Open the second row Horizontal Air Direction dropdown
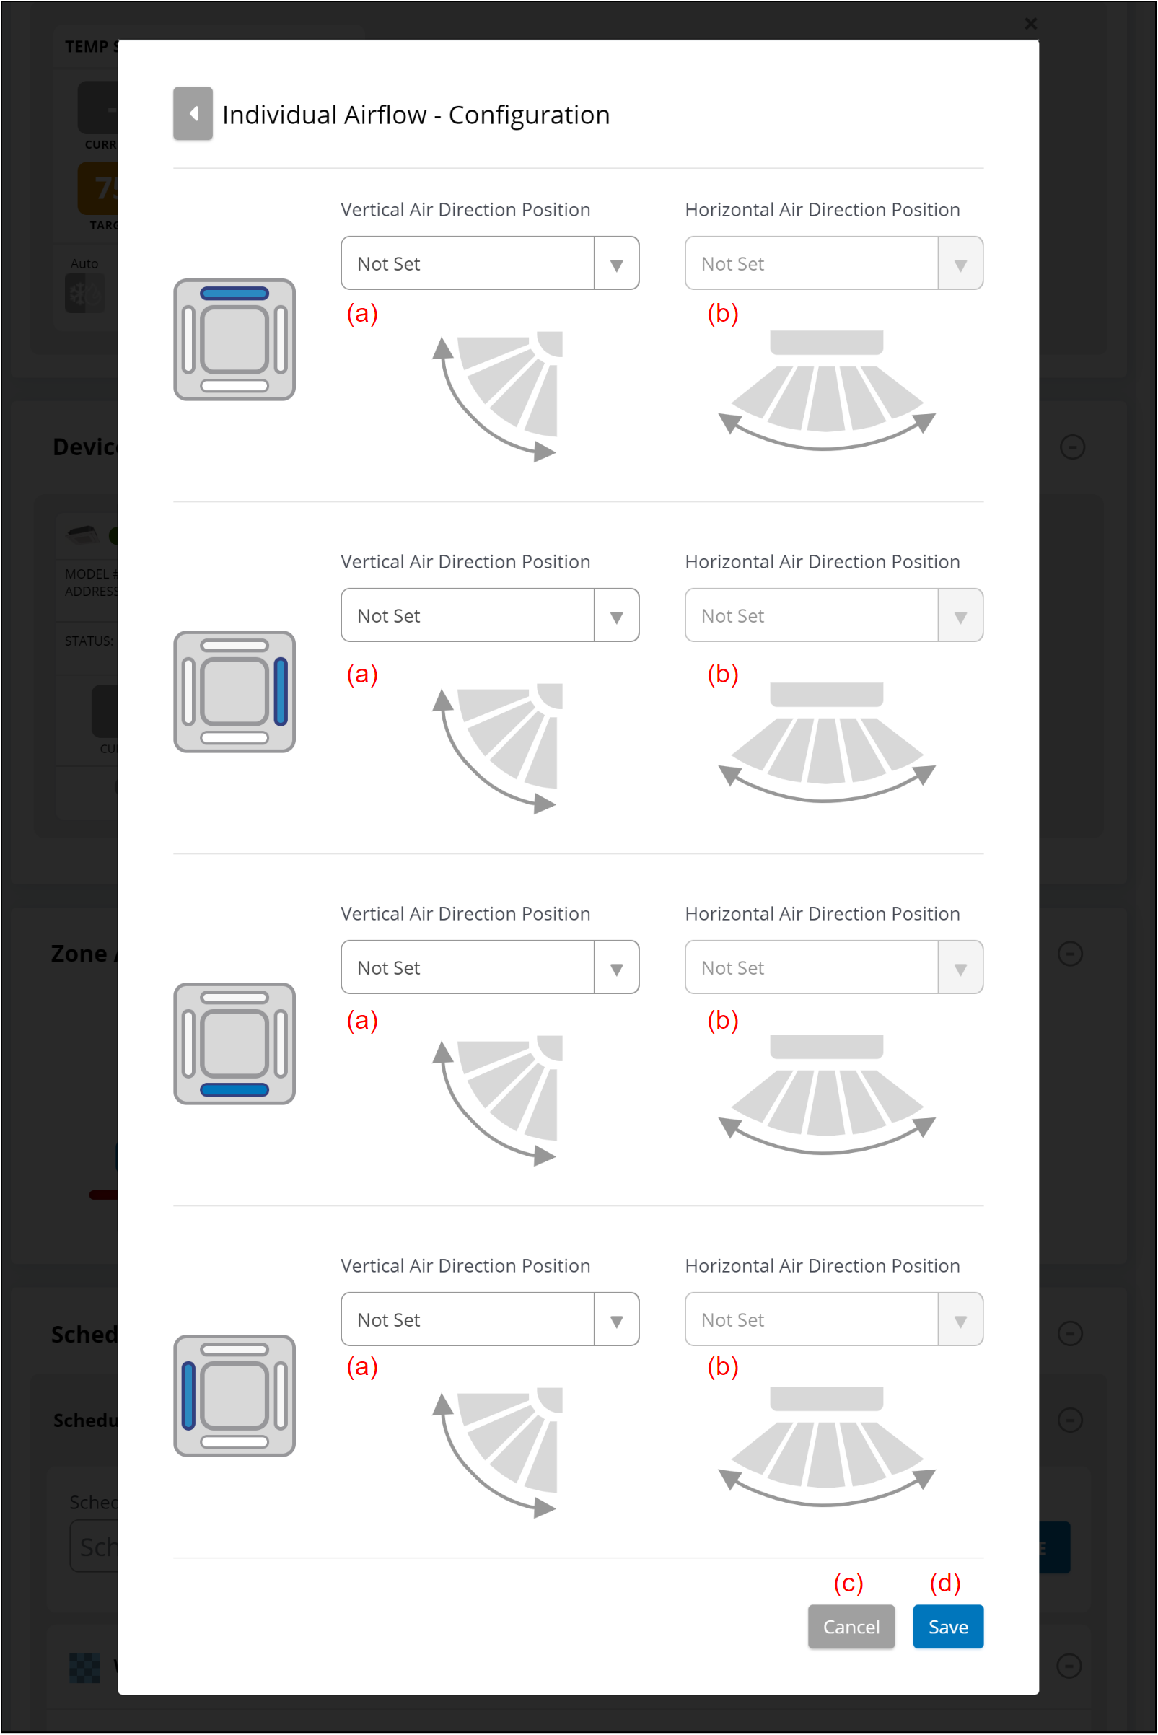Image resolution: width=1158 pixels, height=1735 pixels. tap(834, 616)
